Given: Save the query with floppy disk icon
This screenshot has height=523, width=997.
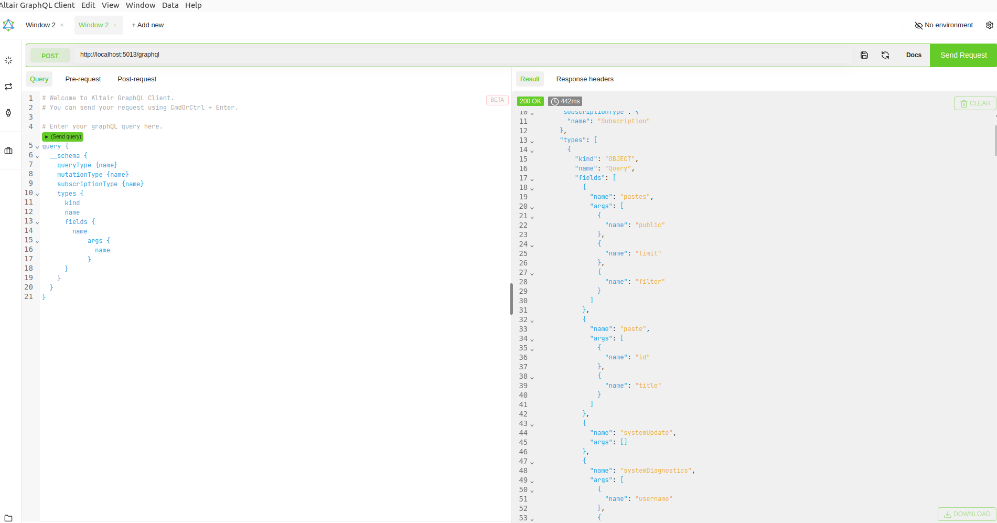Looking at the screenshot, I should pyautogui.click(x=864, y=55).
